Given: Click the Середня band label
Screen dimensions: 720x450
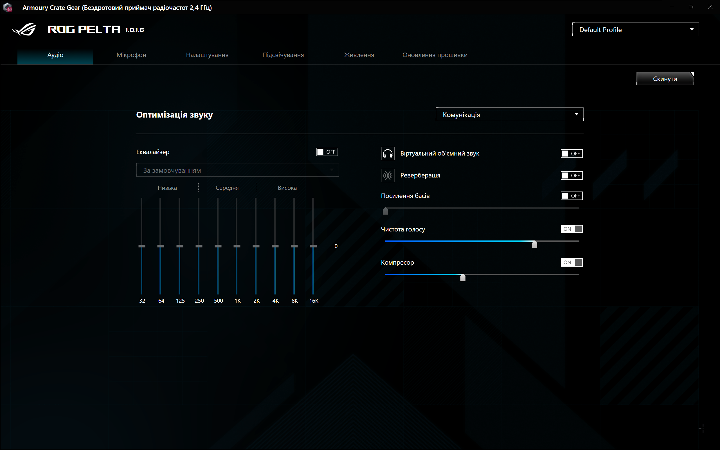Looking at the screenshot, I should pyautogui.click(x=227, y=188).
